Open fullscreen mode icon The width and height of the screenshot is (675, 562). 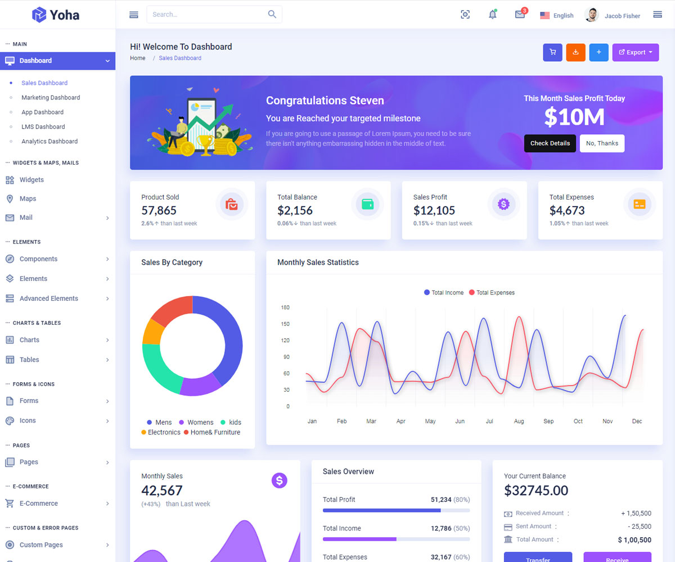tap(465, 15)
